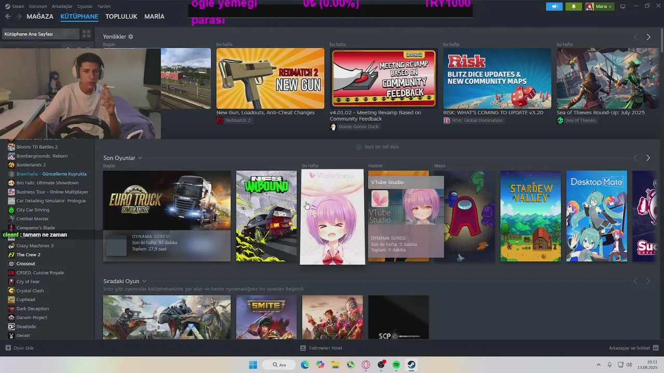Open Arkadaşlar ve Sohbet friends chat
Screen dimensions: 664x373
tap(633, 348)
